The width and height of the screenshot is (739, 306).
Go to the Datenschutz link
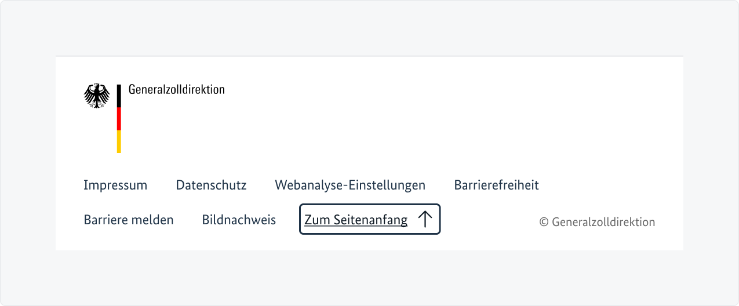(211, 185)
